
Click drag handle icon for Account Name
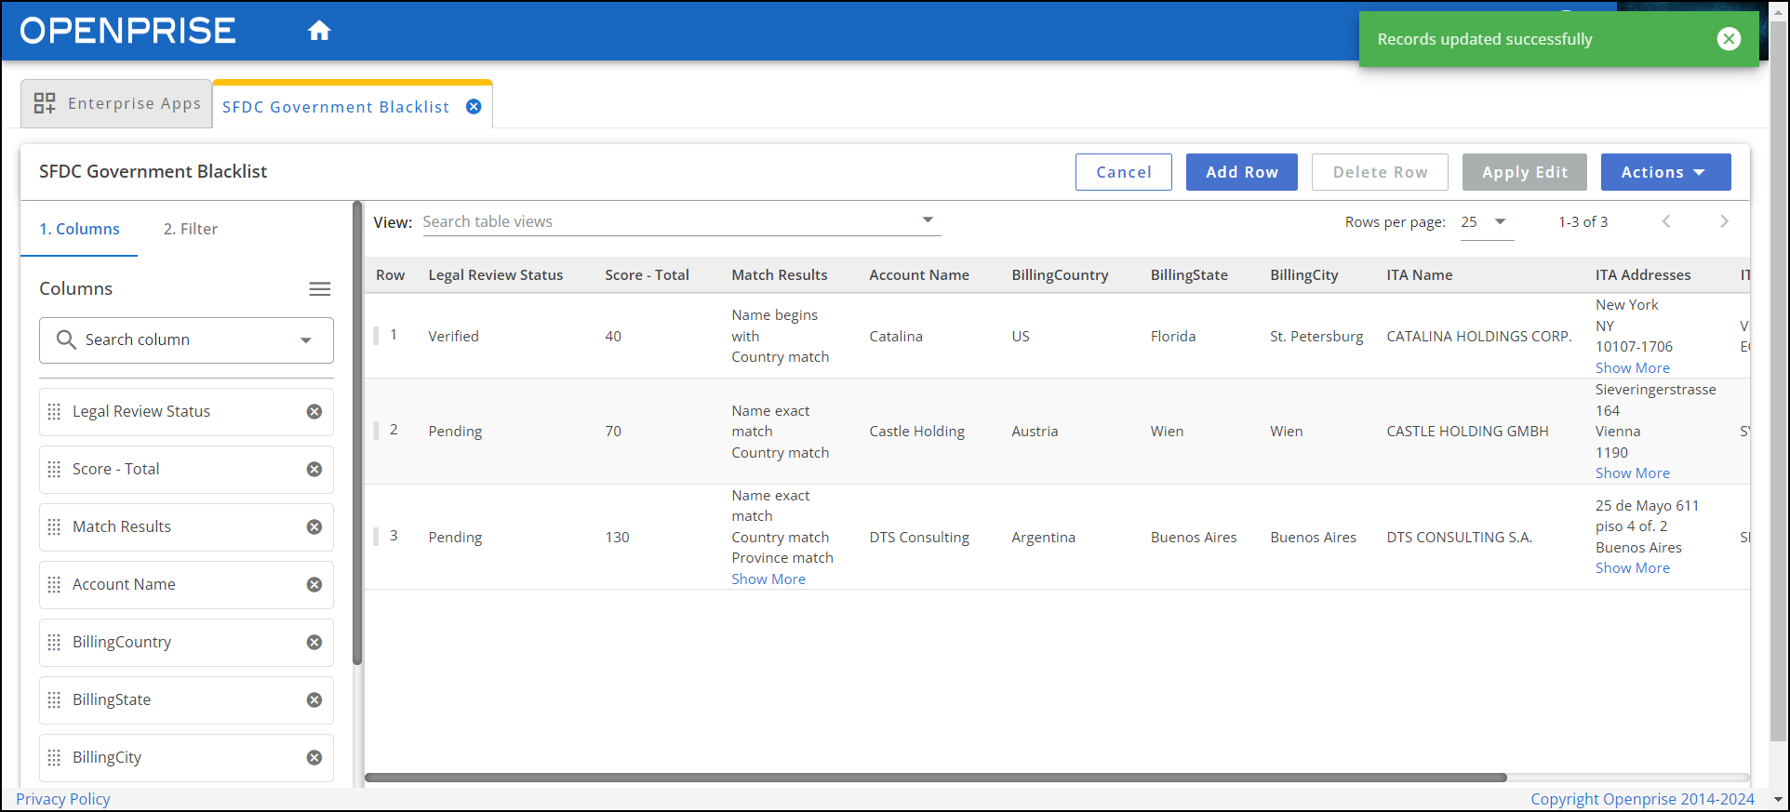(54, 585)
